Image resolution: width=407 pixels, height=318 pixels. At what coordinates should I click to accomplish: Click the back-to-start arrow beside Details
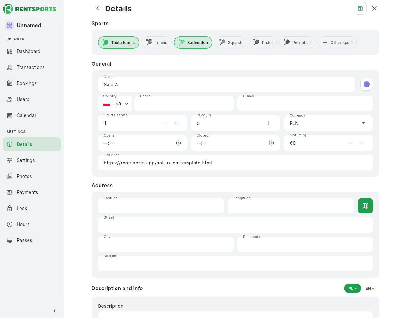point(97,8)
